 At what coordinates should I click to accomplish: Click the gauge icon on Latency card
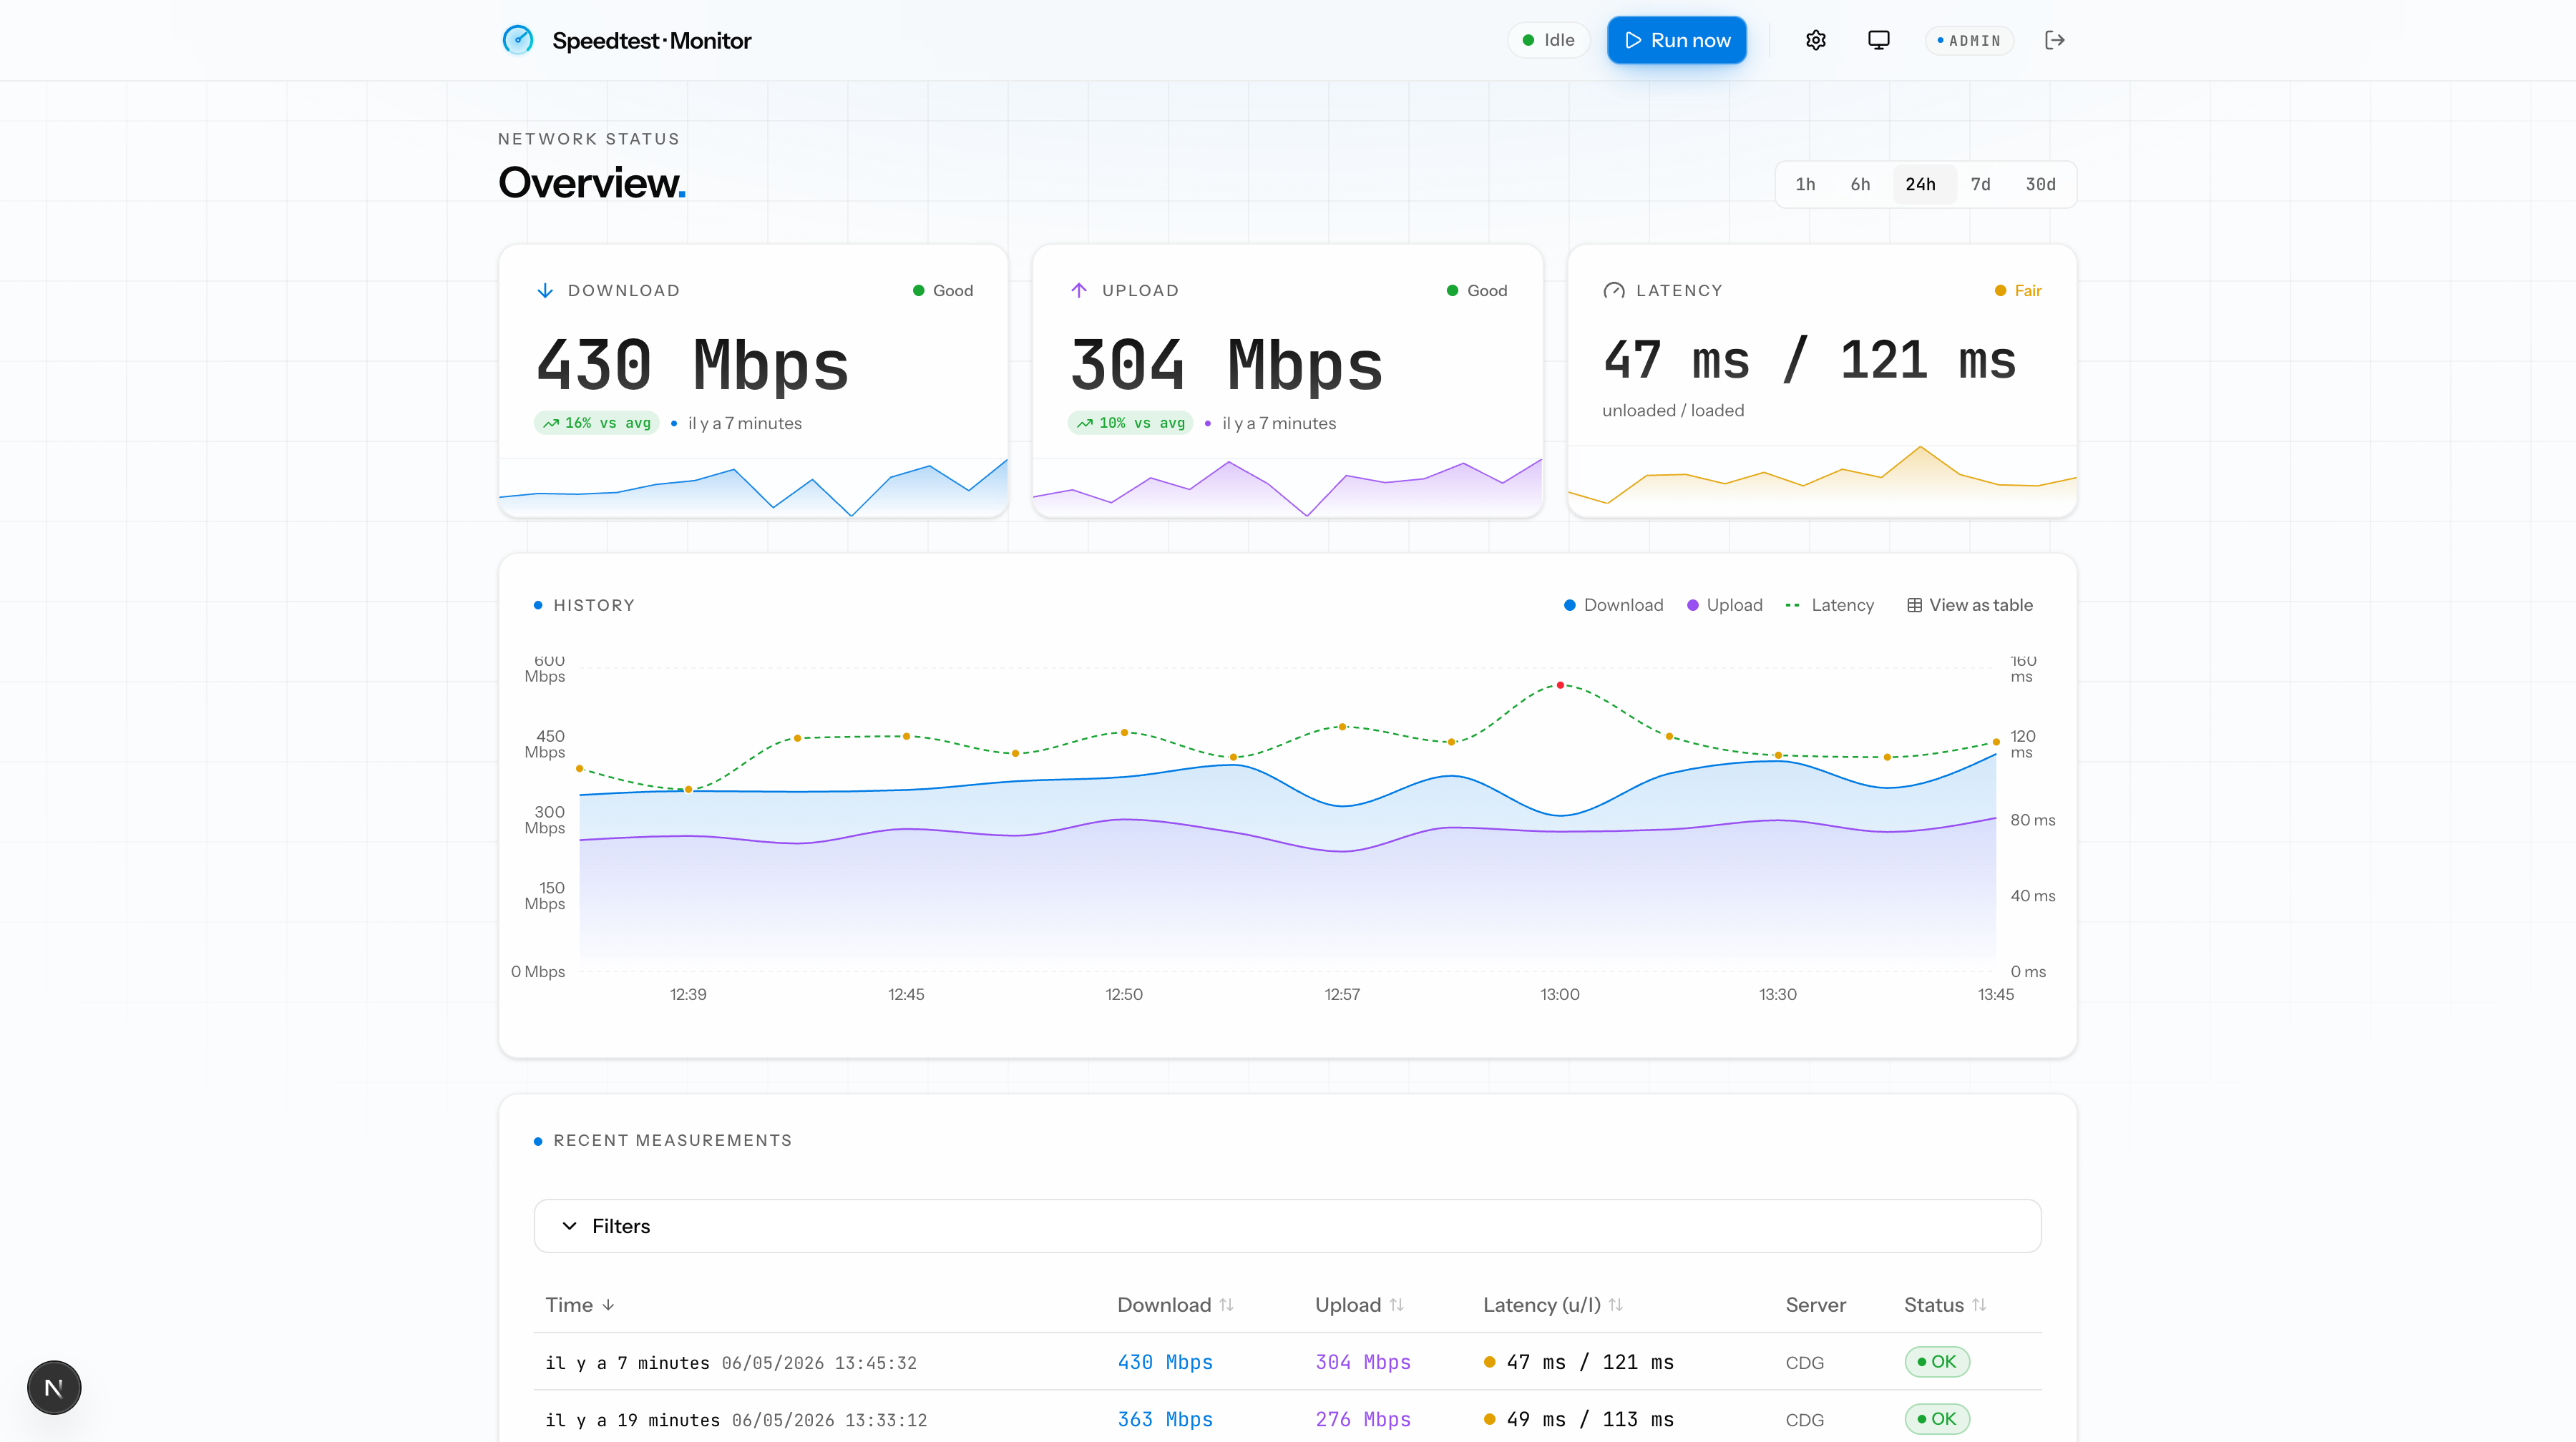(x=1613, y=291)
